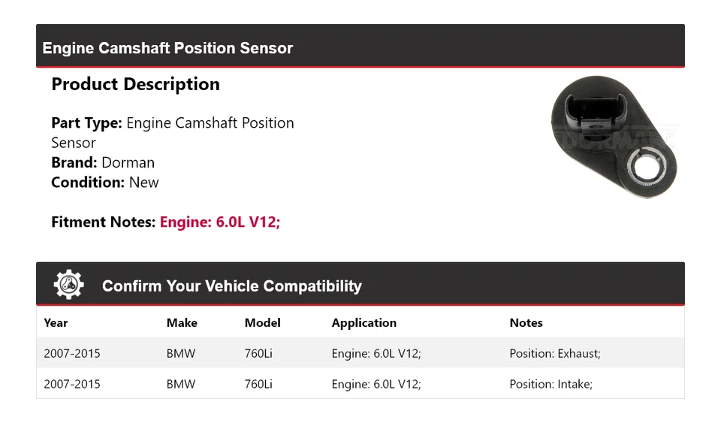Image resolution: width=721 pixels, height=423 pixels.
Task: Click the red Engine: 6.0L V12 fitment note
Action: click(x=219, y=222)
